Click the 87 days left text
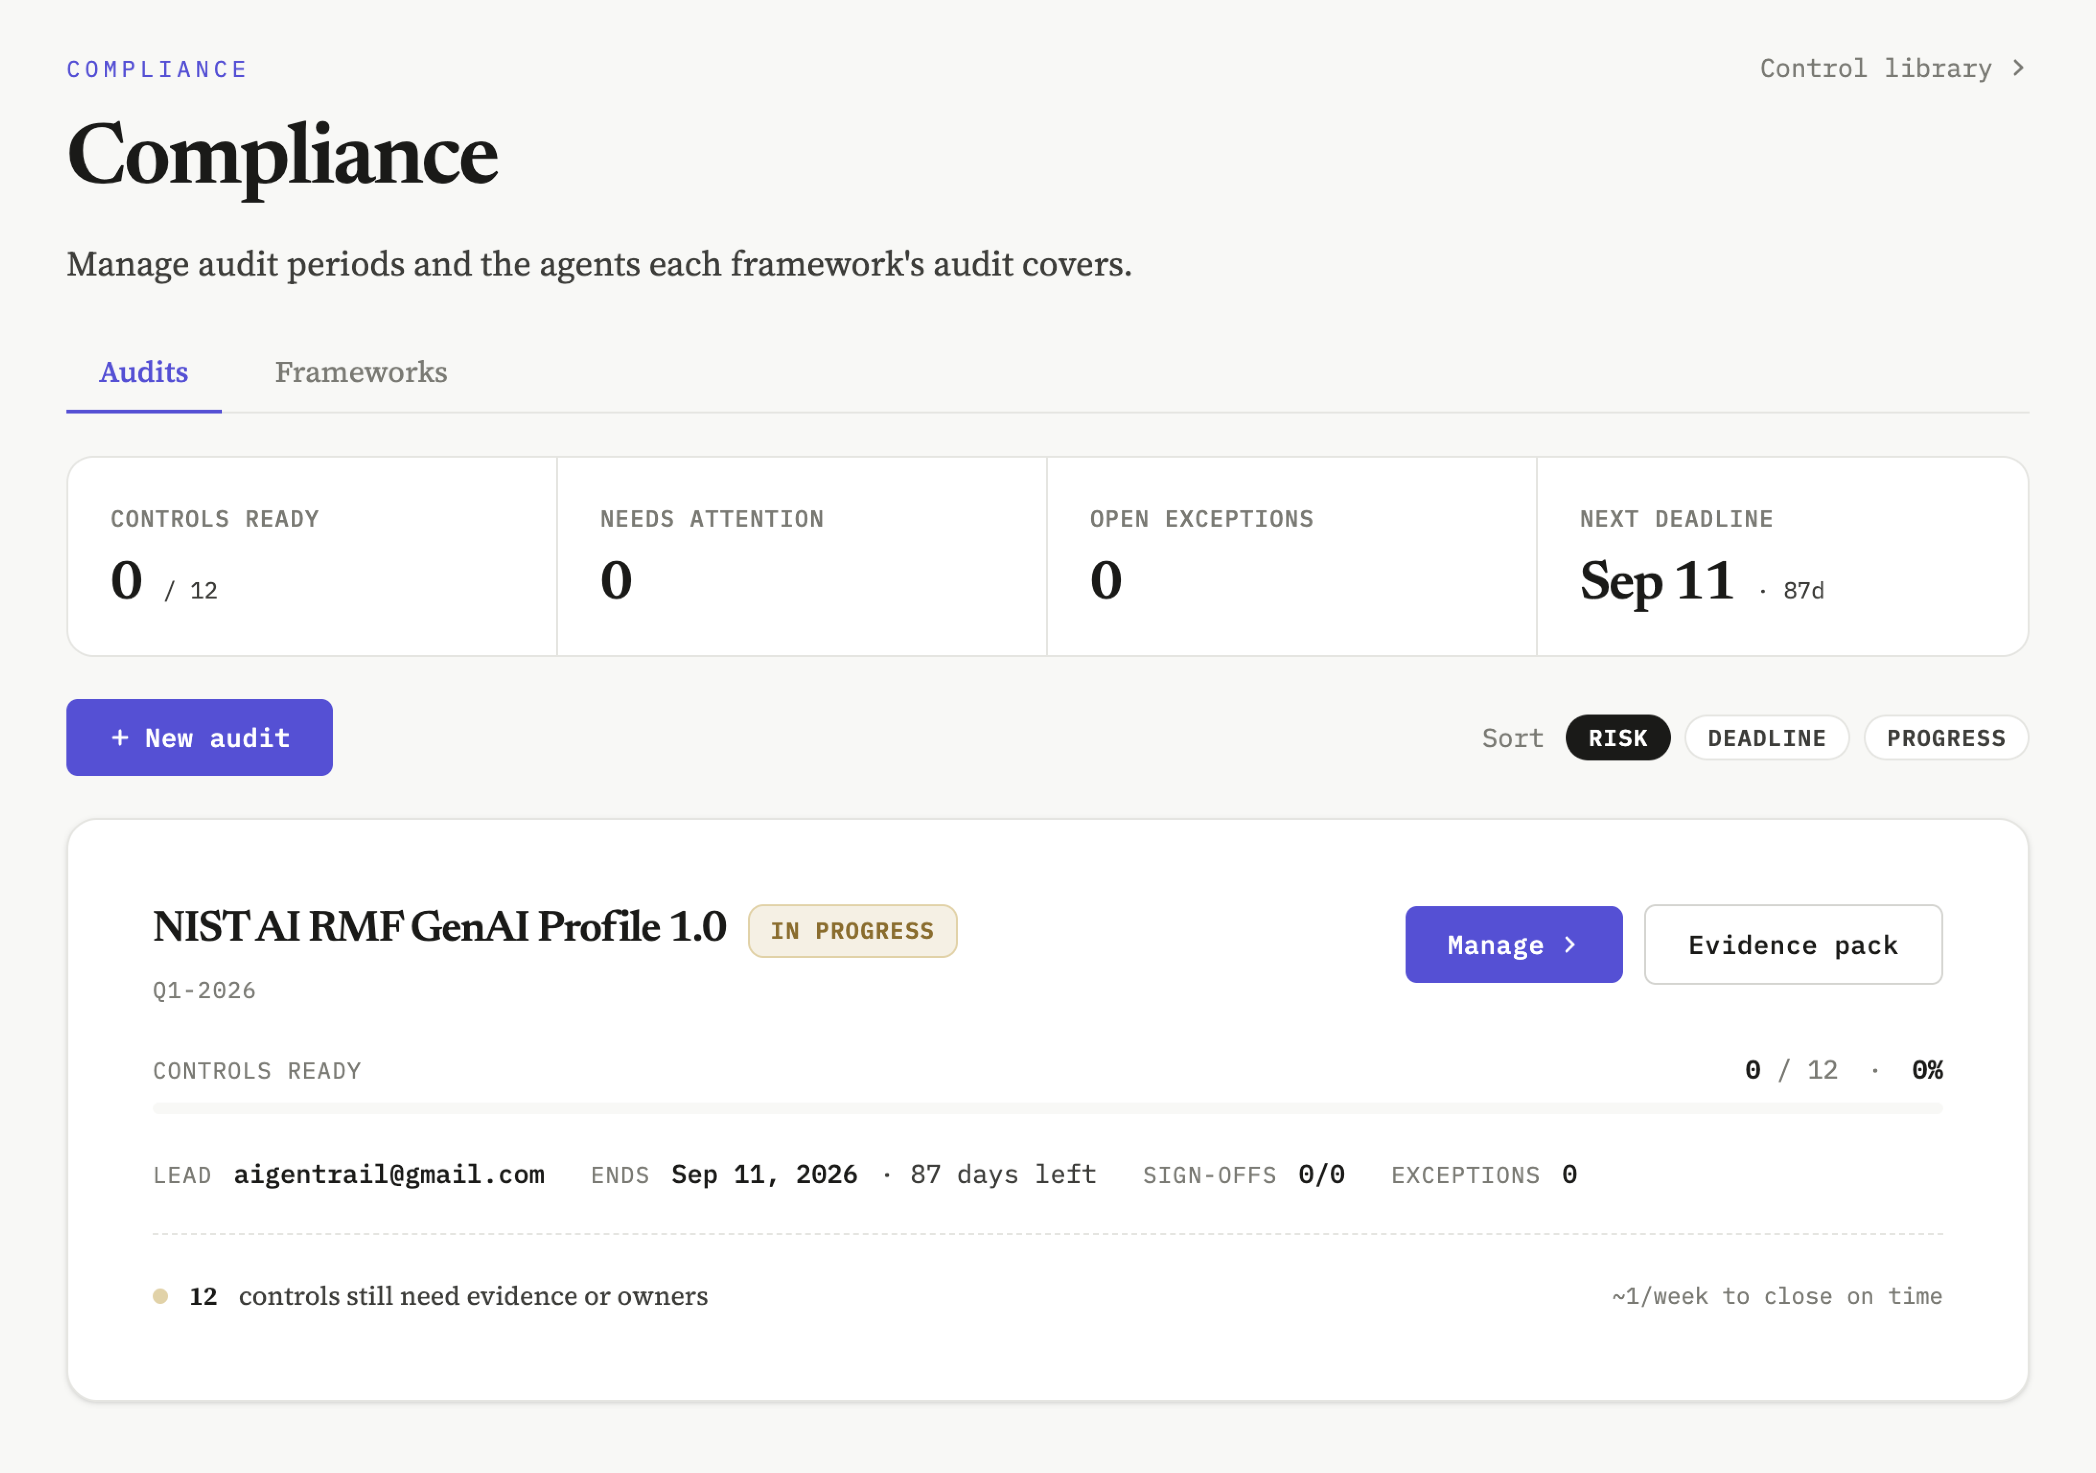The image size is (2096, 1473). tap(1002, 1174)
